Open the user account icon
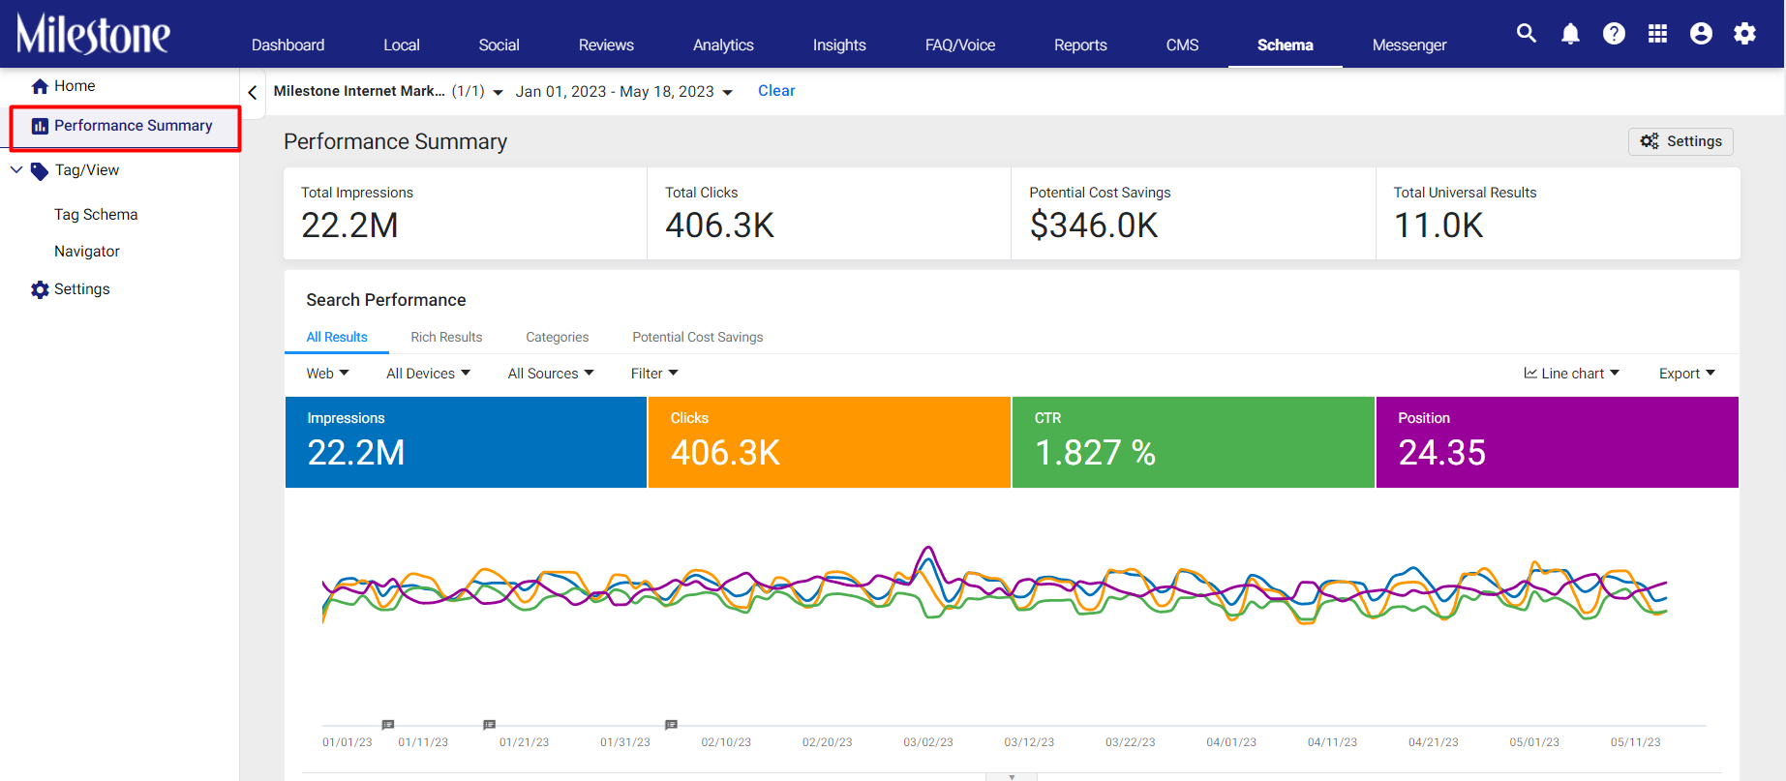The width and height of the screenshot is (1786, 781). pyautogui.click(x=1701, y=34)
